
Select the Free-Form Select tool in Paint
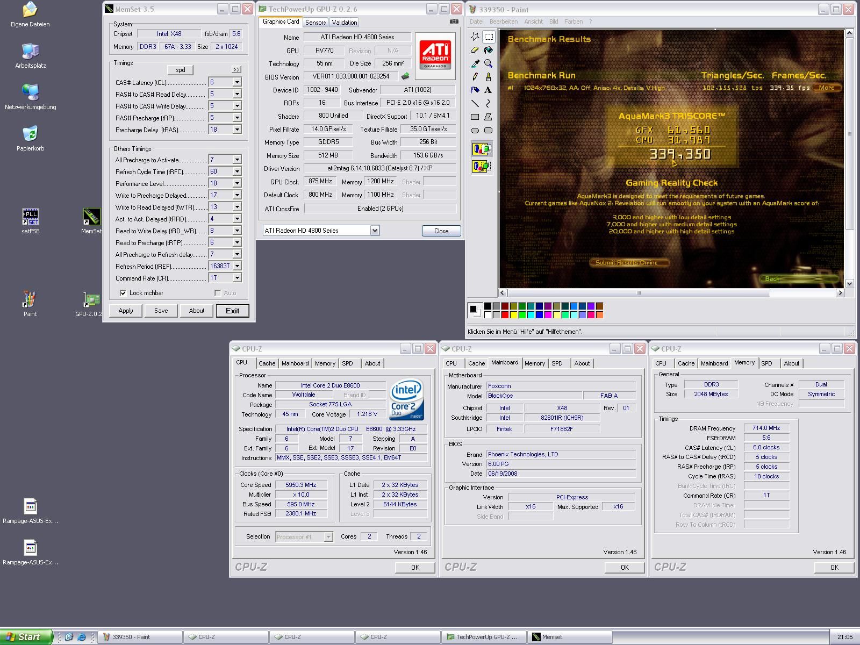(475, 37)
